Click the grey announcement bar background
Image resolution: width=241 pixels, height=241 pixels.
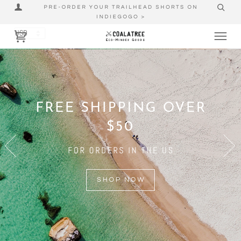coord(120,12)
